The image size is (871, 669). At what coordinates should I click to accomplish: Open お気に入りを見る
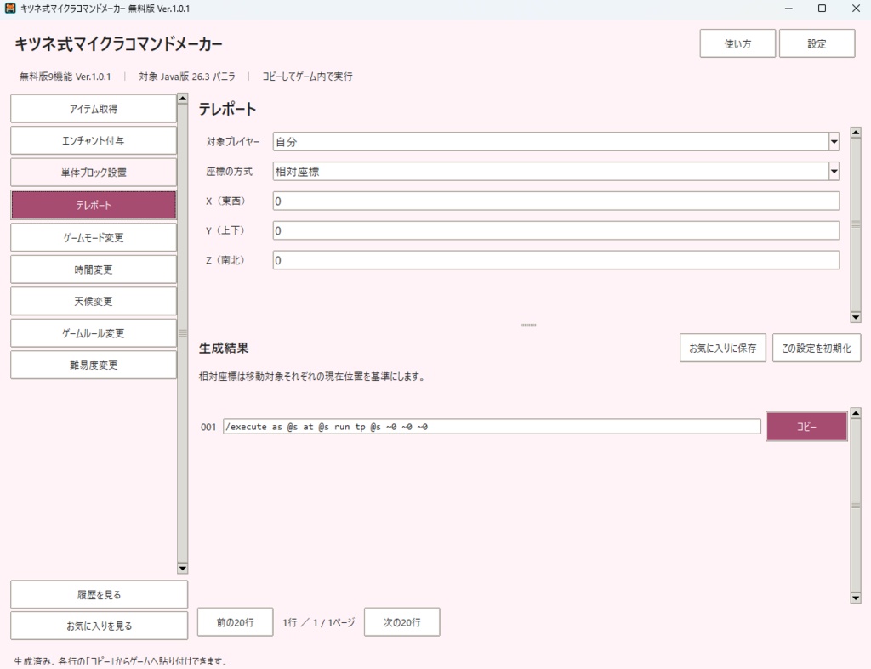pos(99,626)
